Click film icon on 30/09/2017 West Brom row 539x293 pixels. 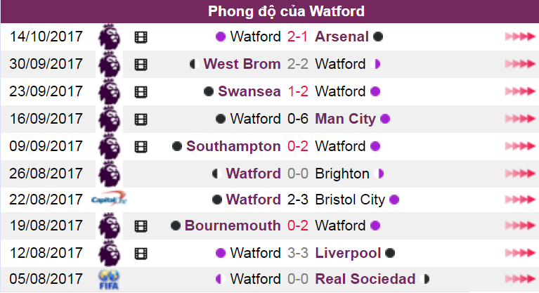click(141, 65)
